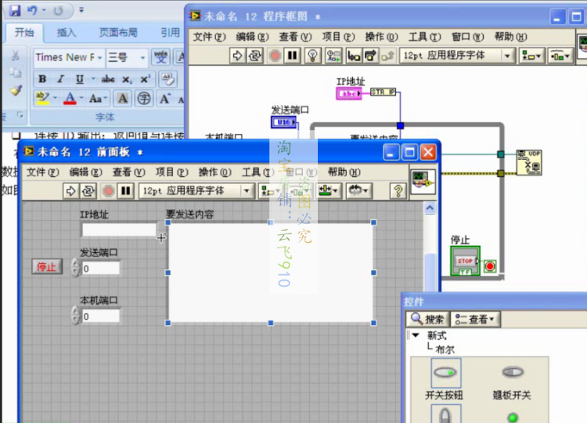Screen dimensions: 587x423
Task: Collapse 新式 category in controls palette
Action: [416, 335]
